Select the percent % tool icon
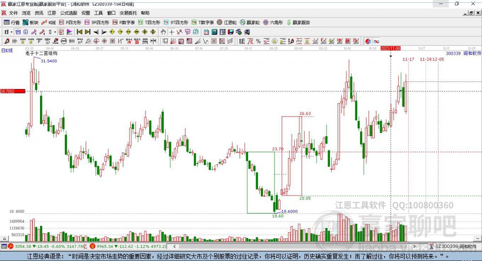482x261 pixels. tap(258, 41)
